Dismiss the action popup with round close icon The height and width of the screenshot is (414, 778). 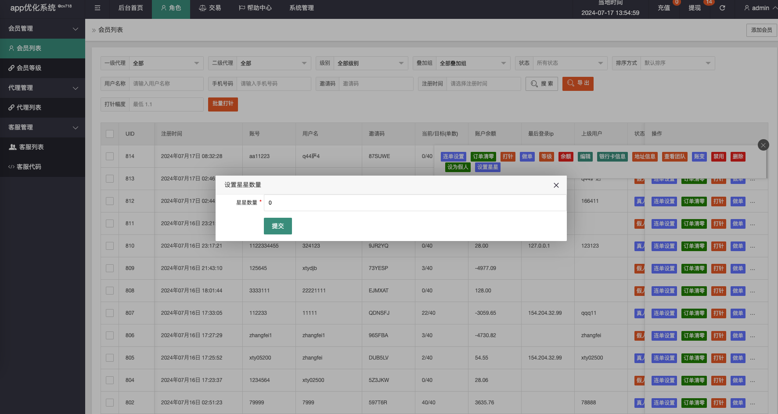763,145
